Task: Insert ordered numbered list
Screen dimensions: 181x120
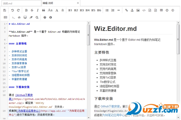Action: [113, 10]
